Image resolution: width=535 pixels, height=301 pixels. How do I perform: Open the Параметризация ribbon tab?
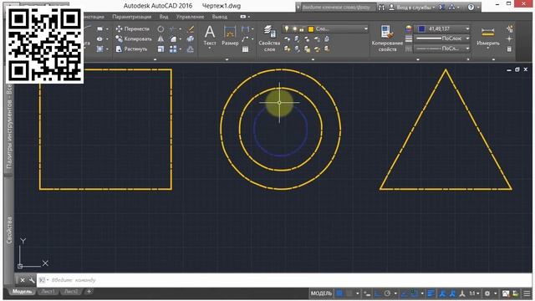pyautogui.click(x=132, y=17)
